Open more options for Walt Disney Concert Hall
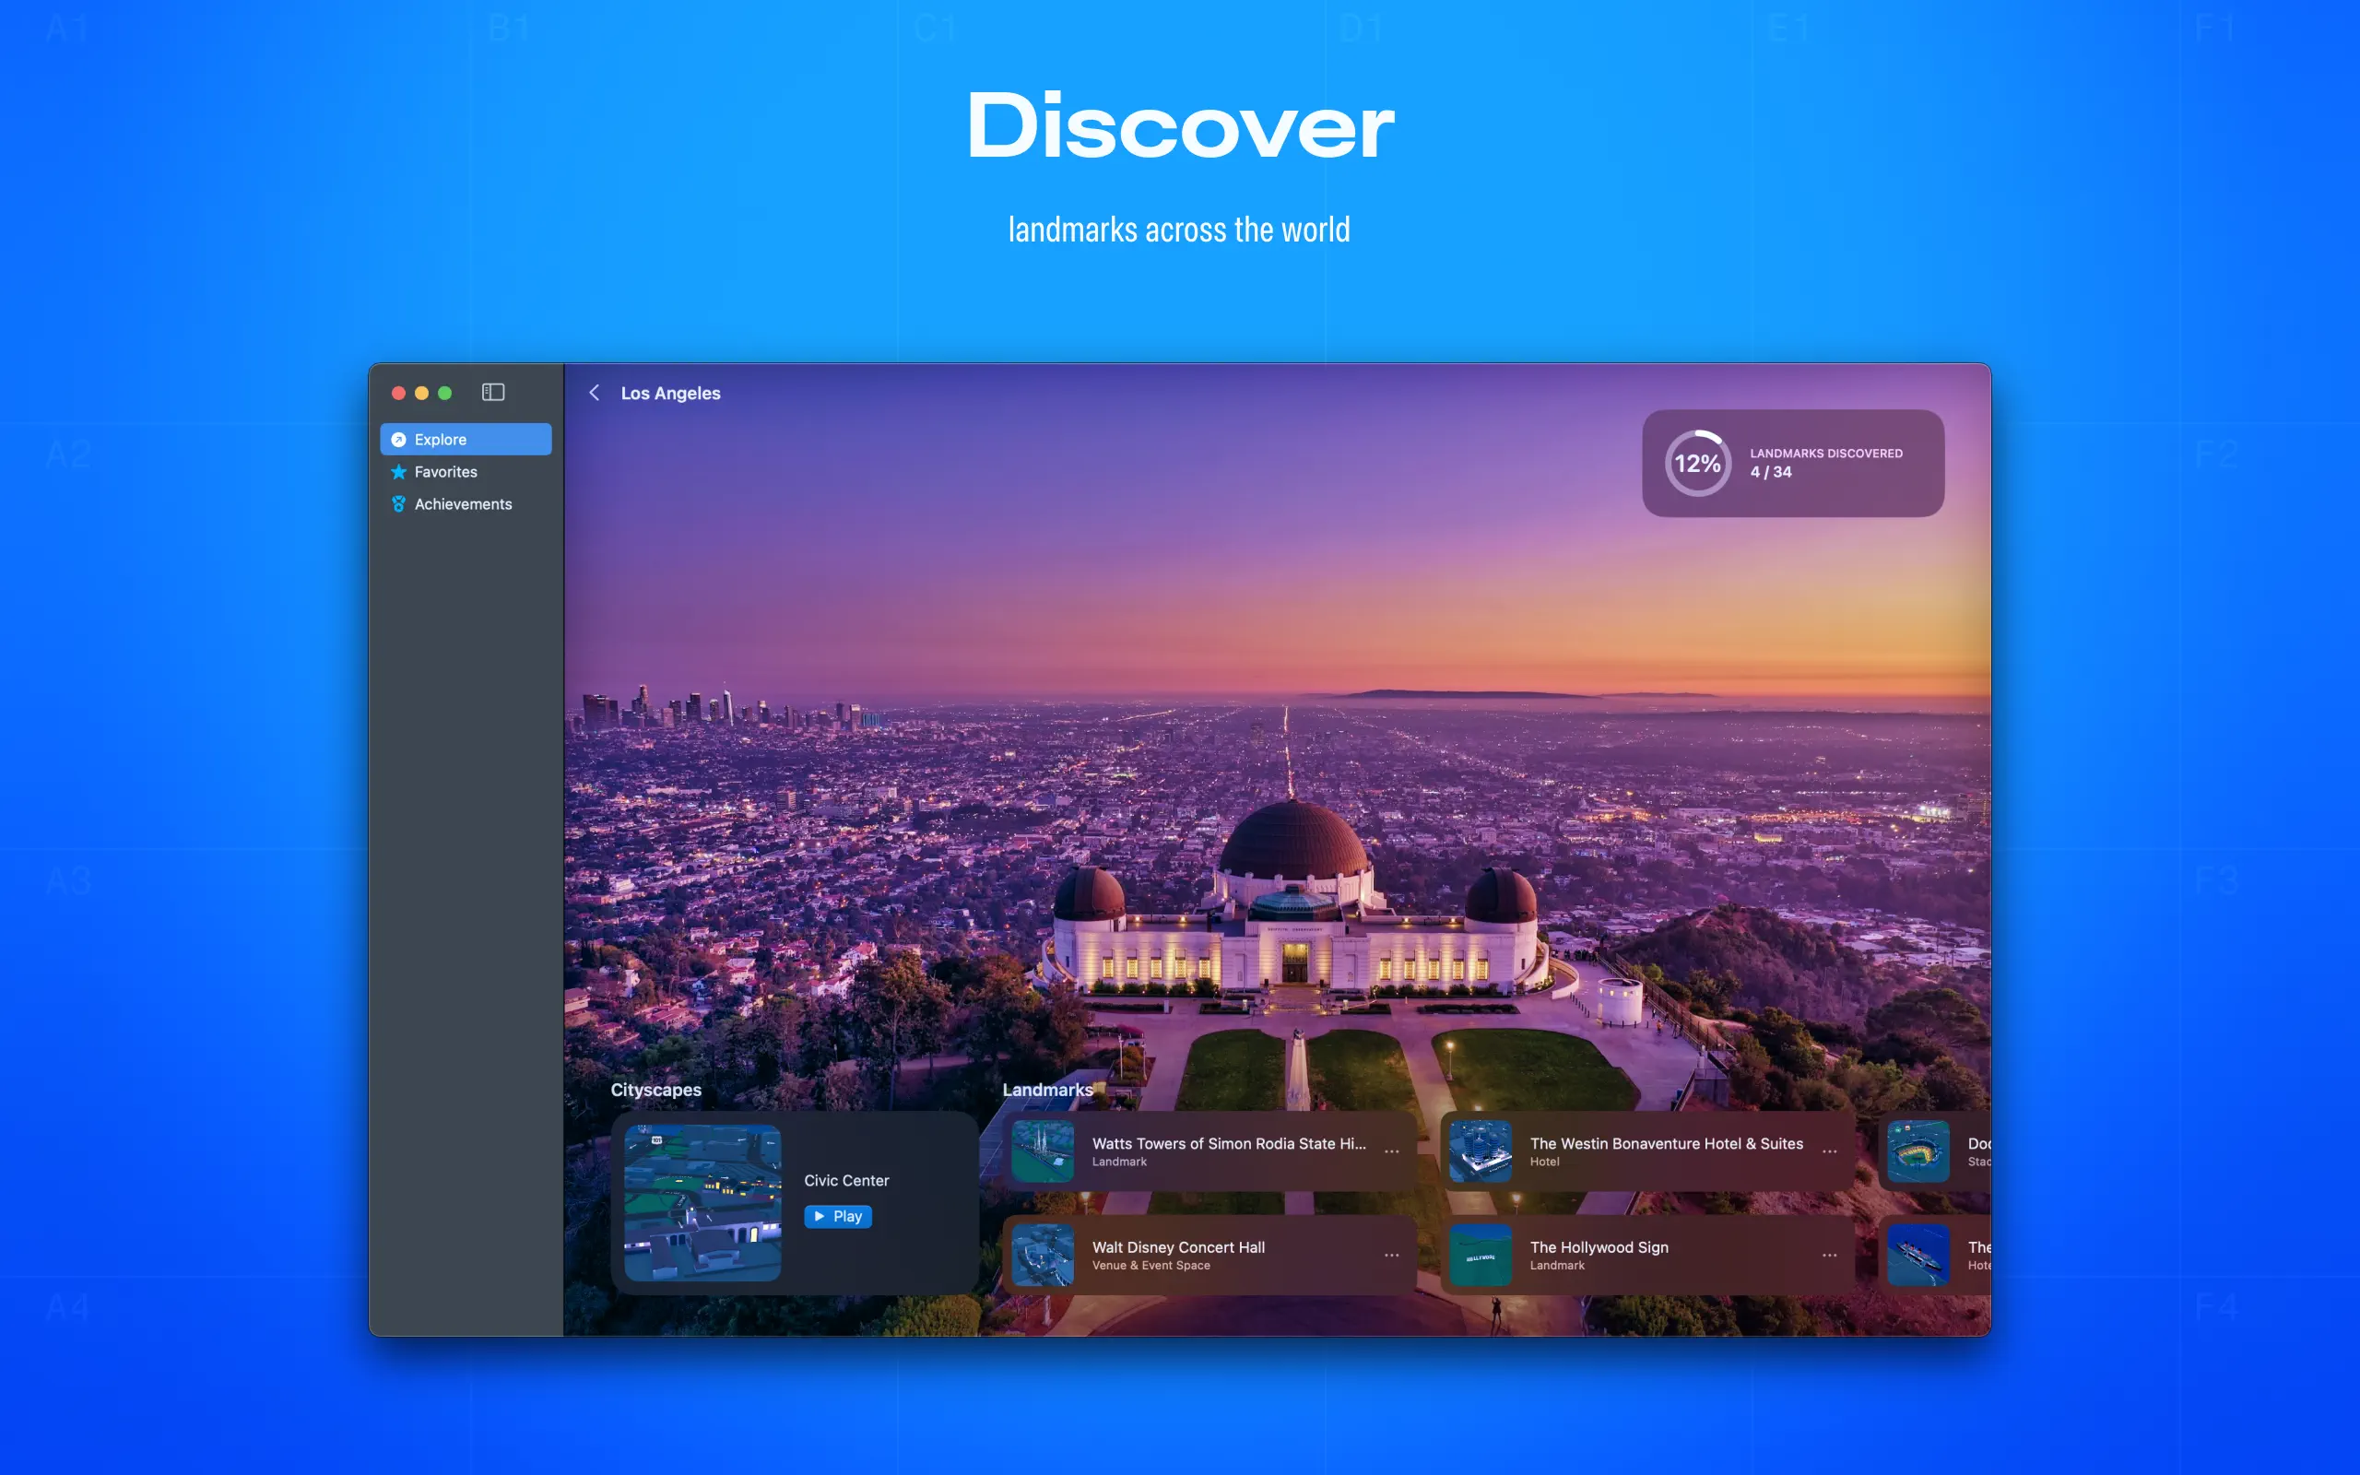The image size is (2360, 1475). 1392,1255
